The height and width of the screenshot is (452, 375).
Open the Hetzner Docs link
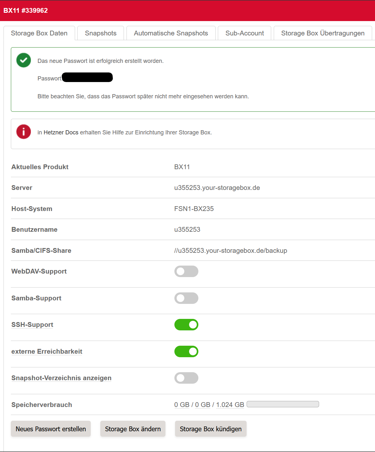point(61,132)
